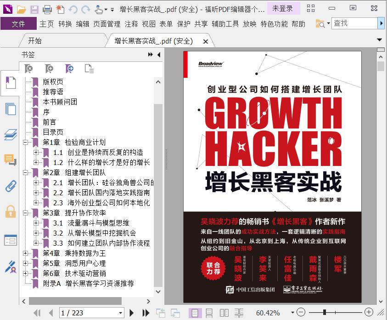Set the bookmark destination with arrow icon

pyautogui.click(x=69, y=69)
